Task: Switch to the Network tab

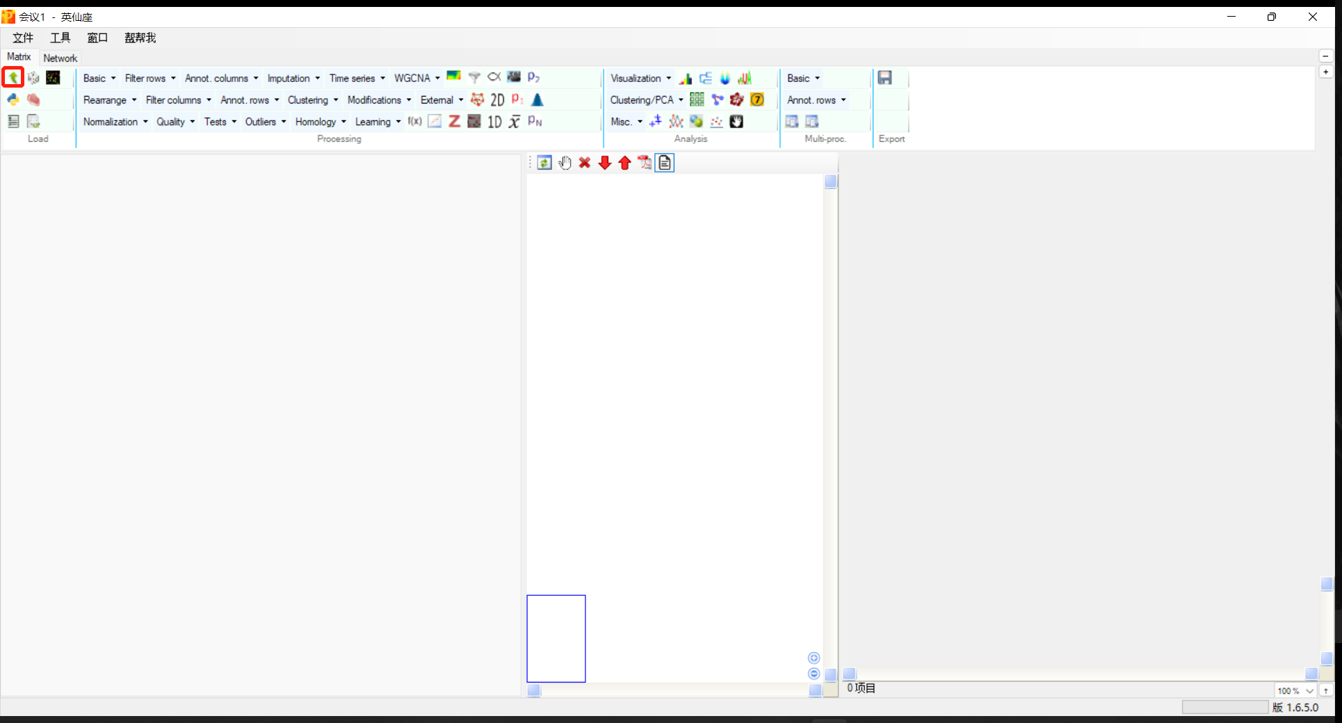Action: click(60, 58)
